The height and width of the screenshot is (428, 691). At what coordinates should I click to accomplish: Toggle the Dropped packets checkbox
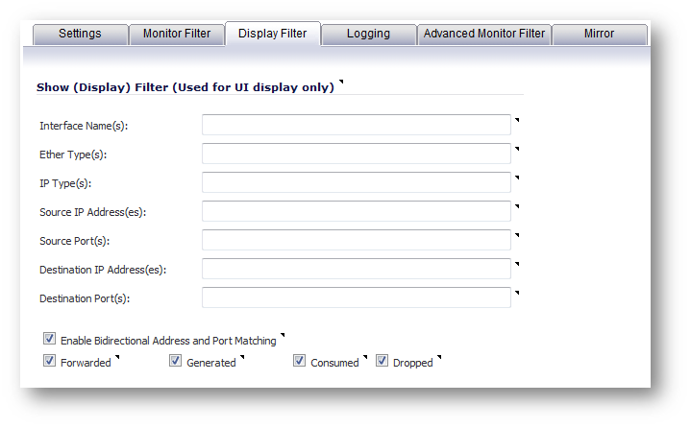(x=382, y=362)
